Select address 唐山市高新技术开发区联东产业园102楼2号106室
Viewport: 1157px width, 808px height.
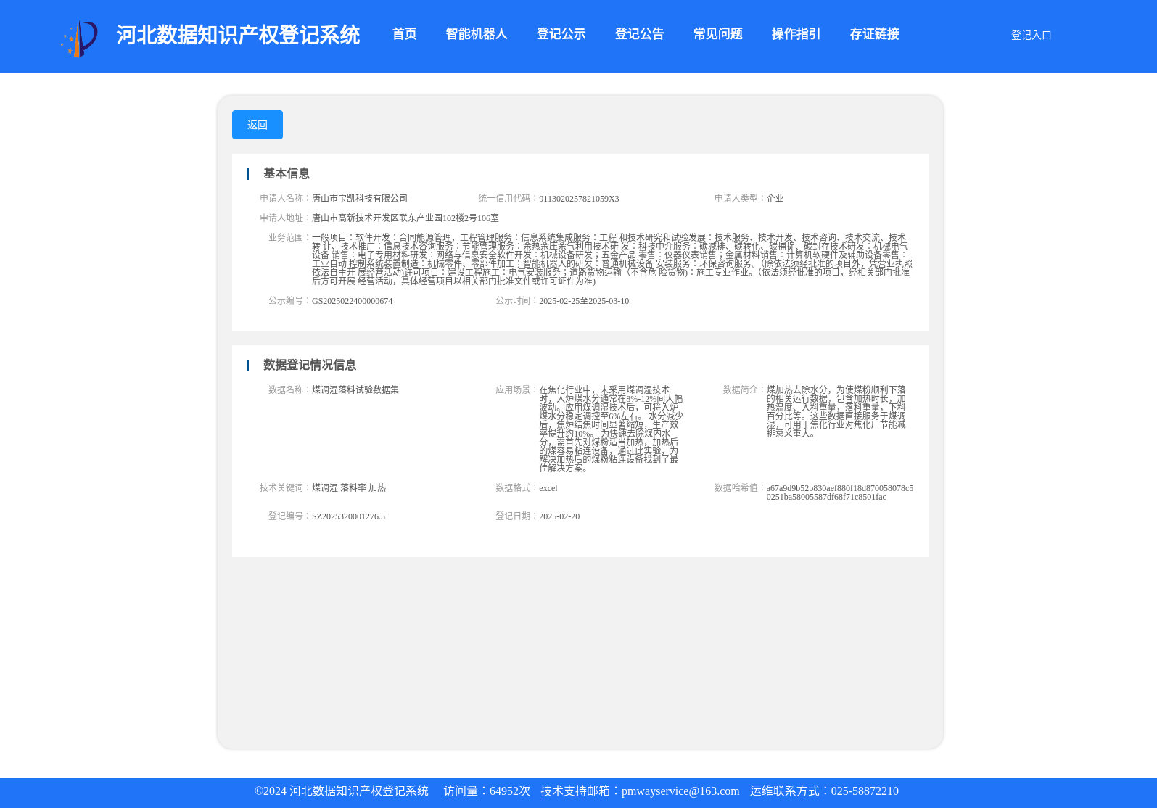click(405, 218)
